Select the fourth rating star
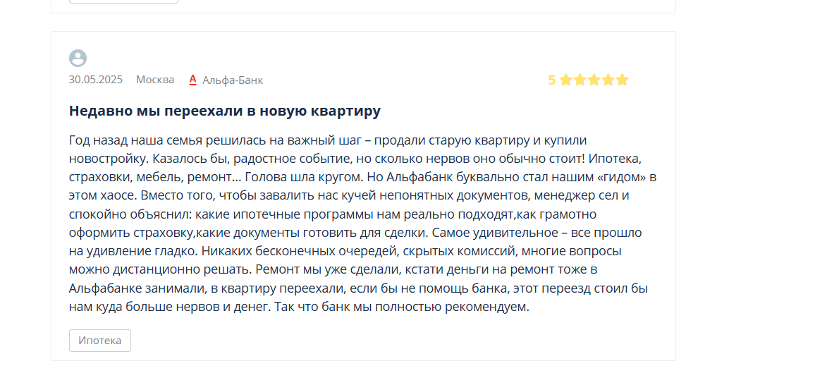Image resolution: width=827 pixels, height=366 pixels. tap(608, 80)
